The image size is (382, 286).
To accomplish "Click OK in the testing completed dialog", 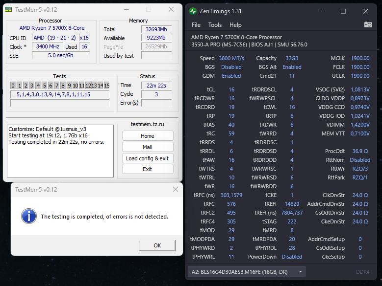I will click(x=157, y=245).
